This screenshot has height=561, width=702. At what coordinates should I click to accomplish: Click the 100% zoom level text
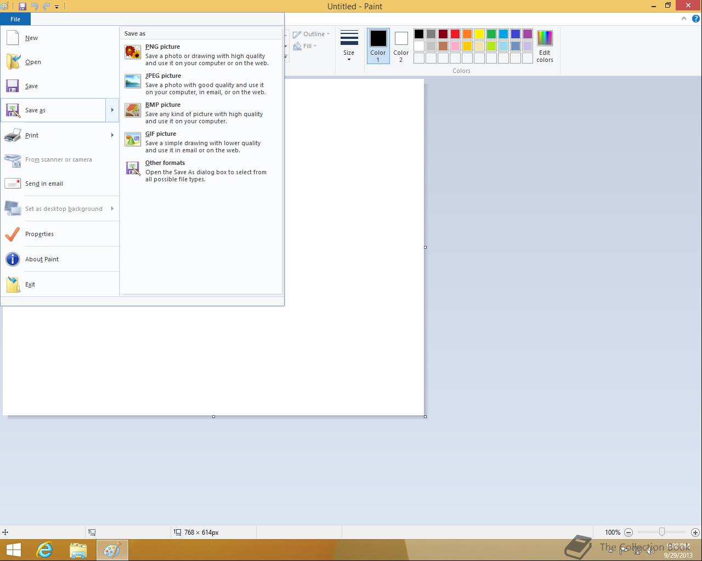[x=613, y=533]
